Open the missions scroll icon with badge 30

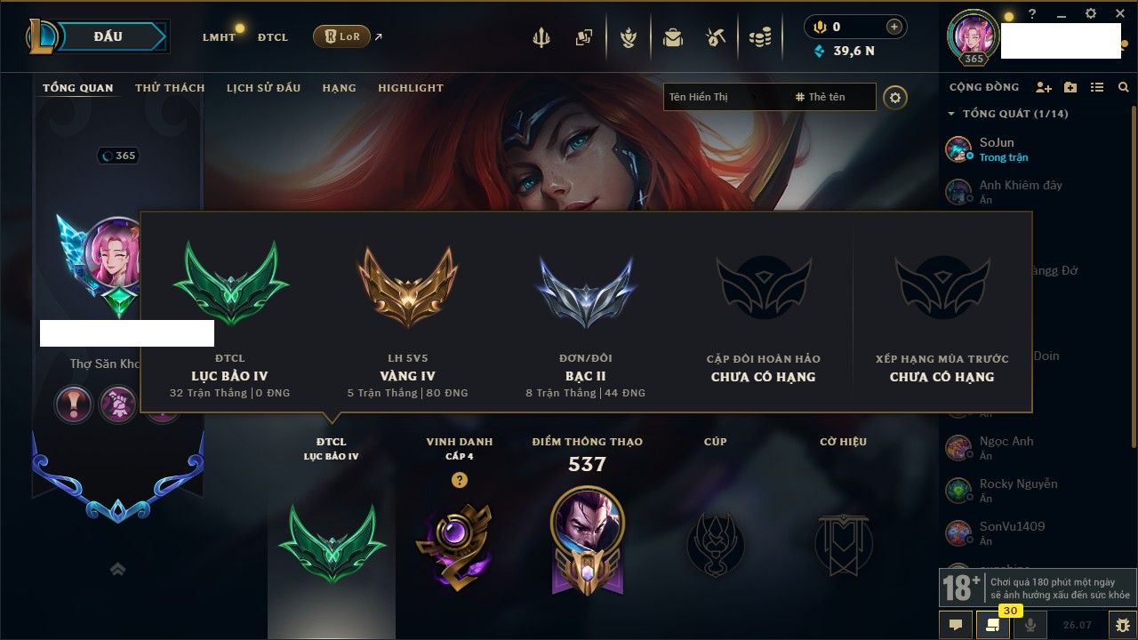point(992,625)
